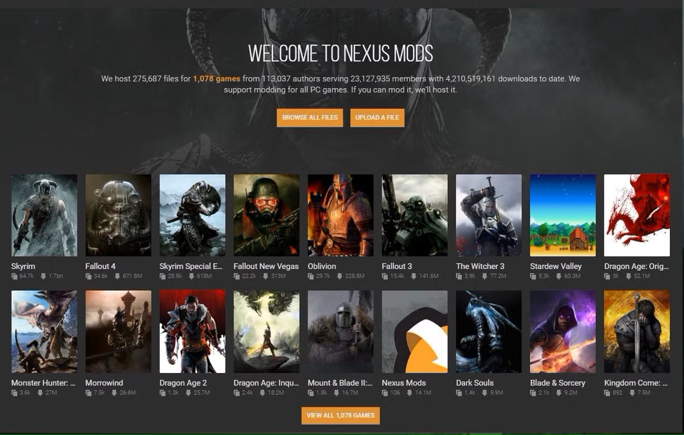Screen dimensions: 684x435
Task: Click the '141.6M' count under Fallout 3
Action: click(429, 276)
